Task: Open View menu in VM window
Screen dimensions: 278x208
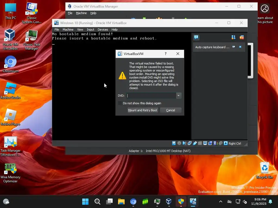Action: [80, 30]
